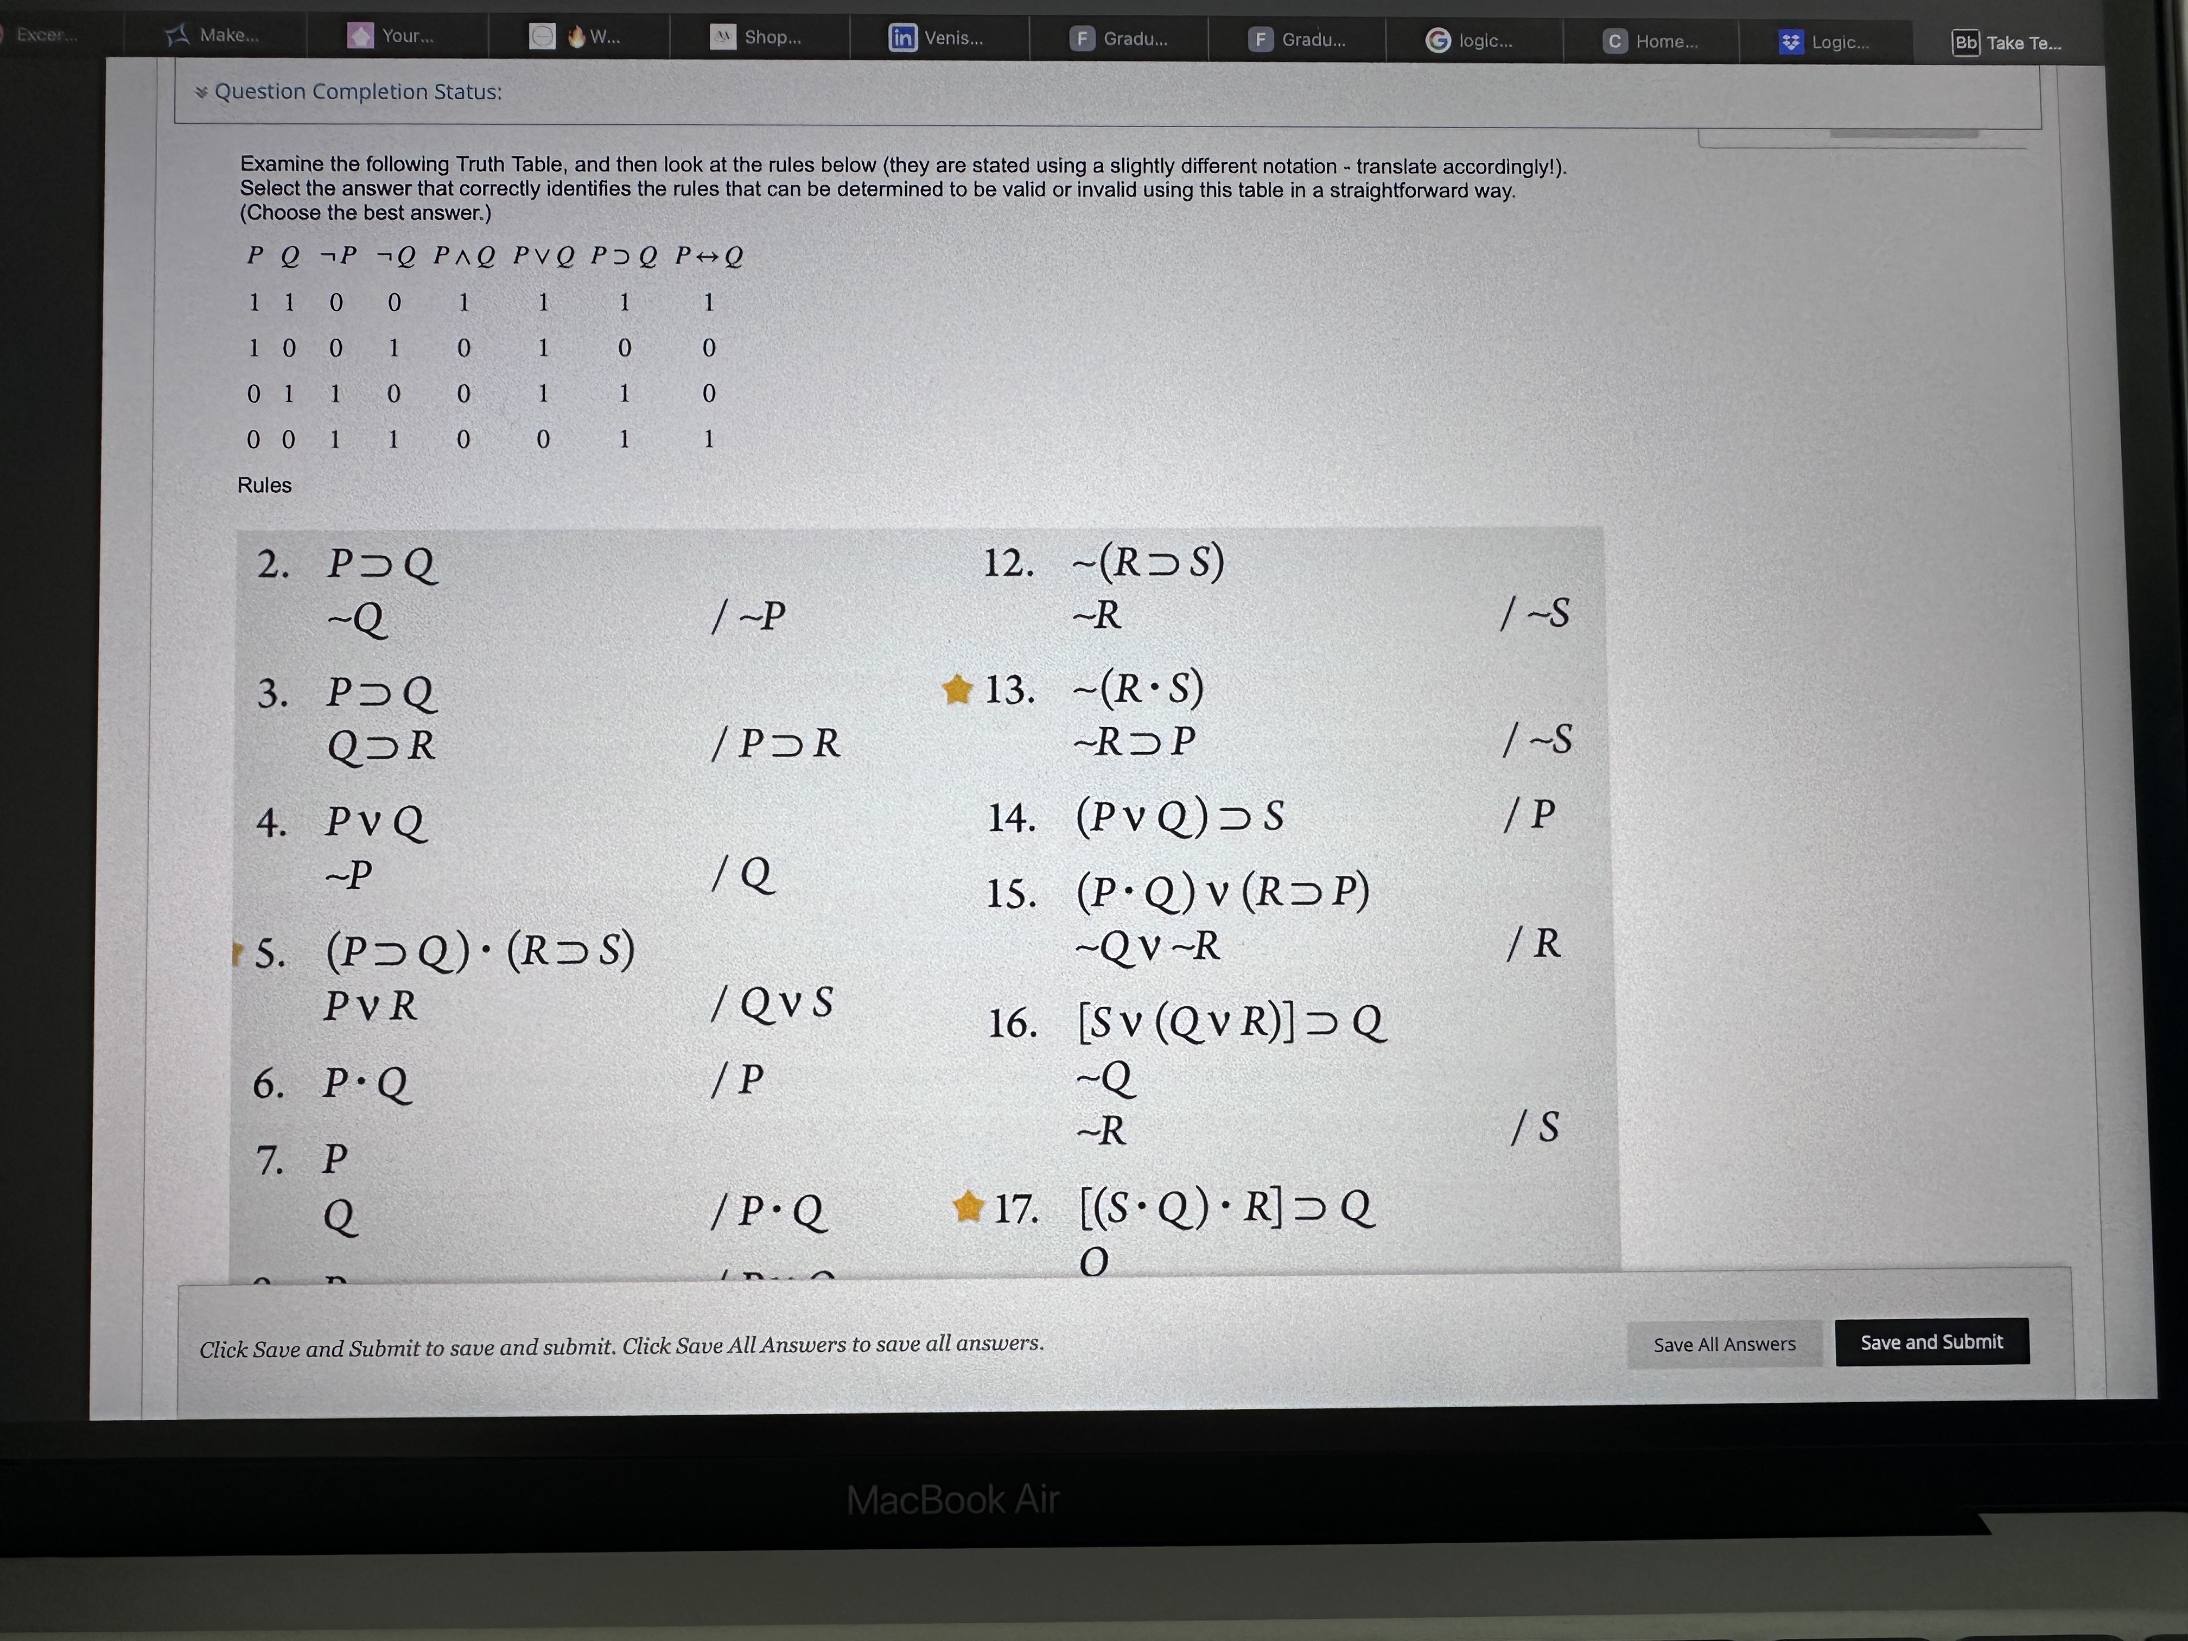Click rule 16 premise [S v (Q v R)]⊃Q

pos(1232,1022)
